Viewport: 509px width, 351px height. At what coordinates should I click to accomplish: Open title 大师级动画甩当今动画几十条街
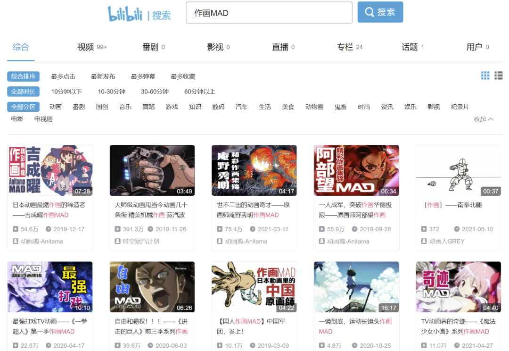[151, 210]
